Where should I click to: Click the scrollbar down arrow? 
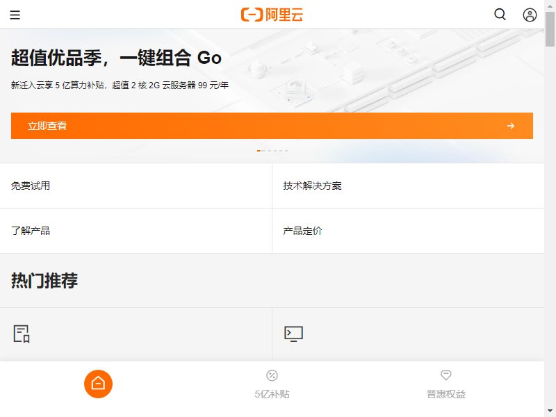tap(550, 411)
